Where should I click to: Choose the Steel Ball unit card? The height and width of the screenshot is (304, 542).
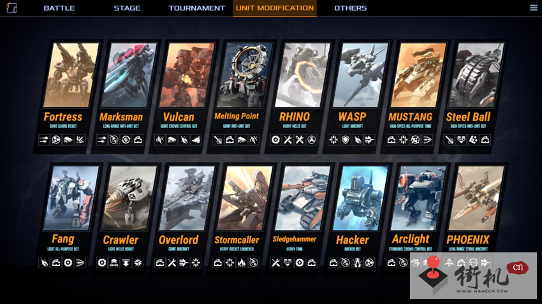pos(471,97)
